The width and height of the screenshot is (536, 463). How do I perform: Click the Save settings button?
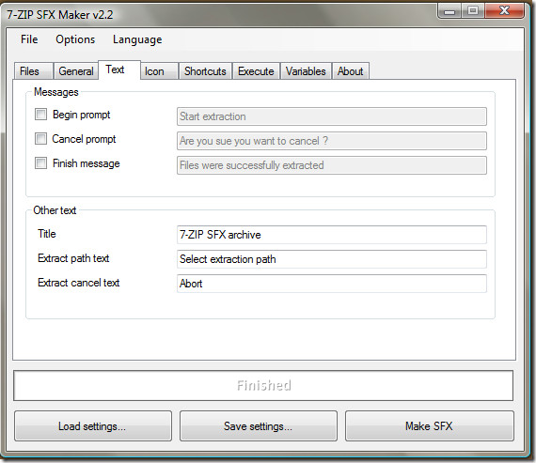click(x=258, y=425)
